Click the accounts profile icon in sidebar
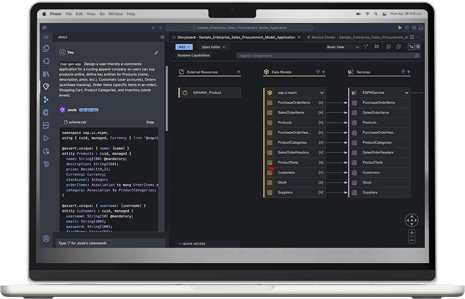 [46, 238]
